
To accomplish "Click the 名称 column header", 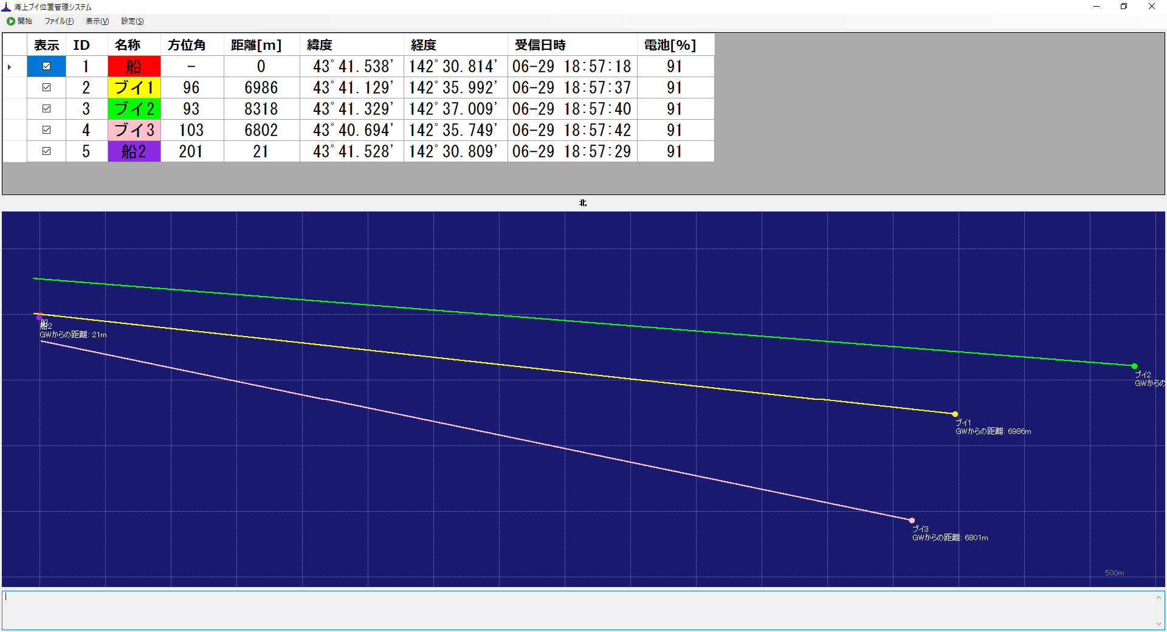I will coord(134,45).
